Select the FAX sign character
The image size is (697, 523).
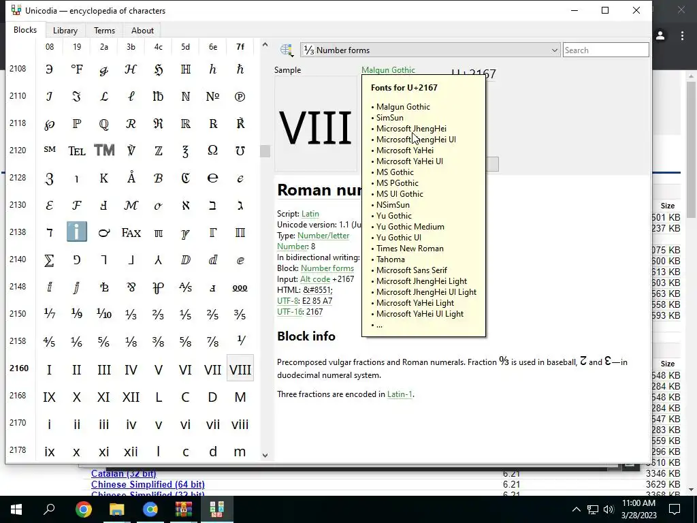(x=131, y=233)
